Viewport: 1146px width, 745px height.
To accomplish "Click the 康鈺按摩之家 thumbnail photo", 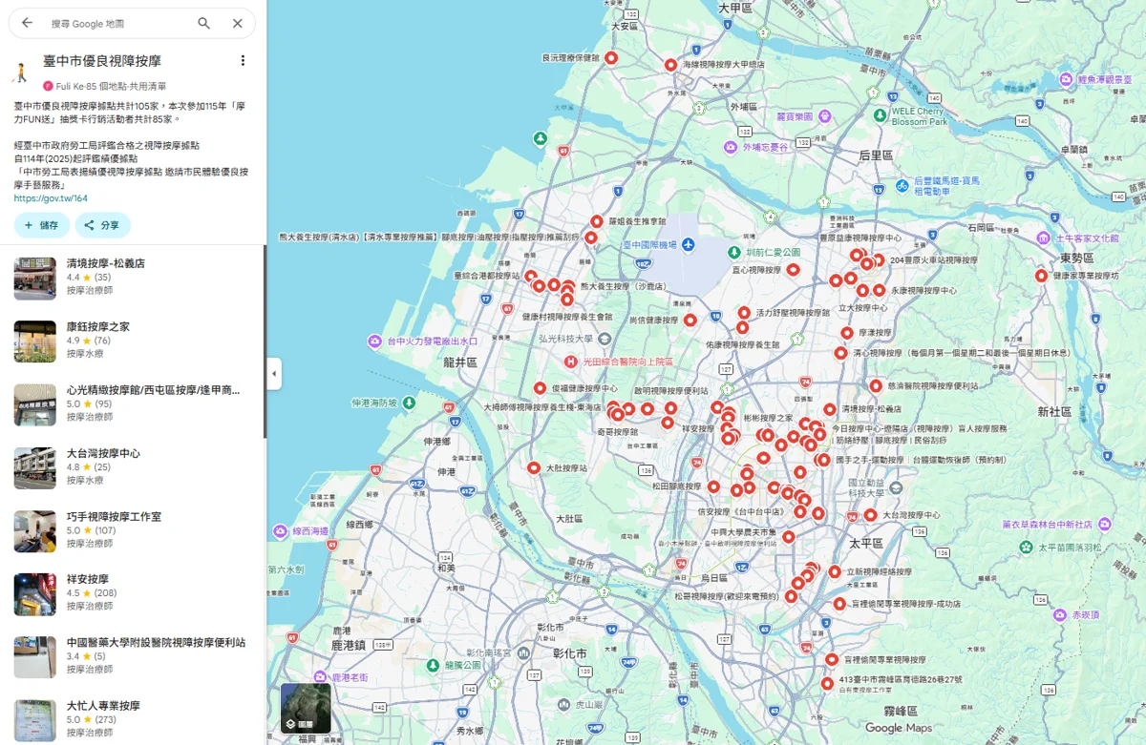I will coord(35,341).
